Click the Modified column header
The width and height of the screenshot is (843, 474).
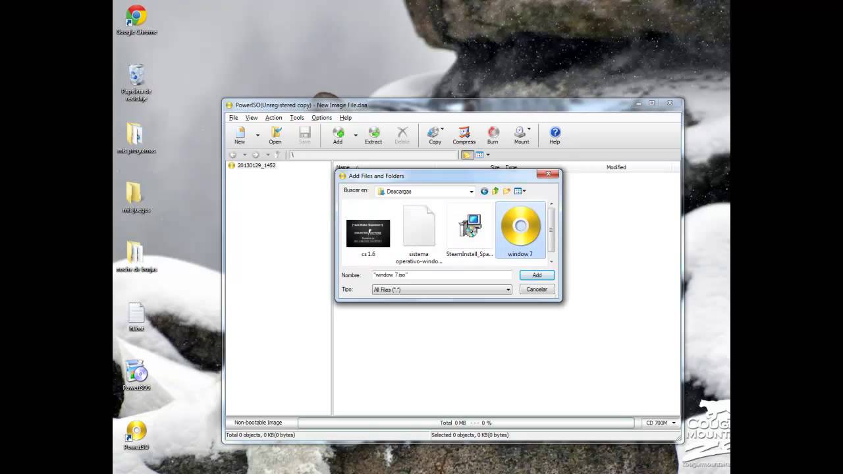(616, 167)
